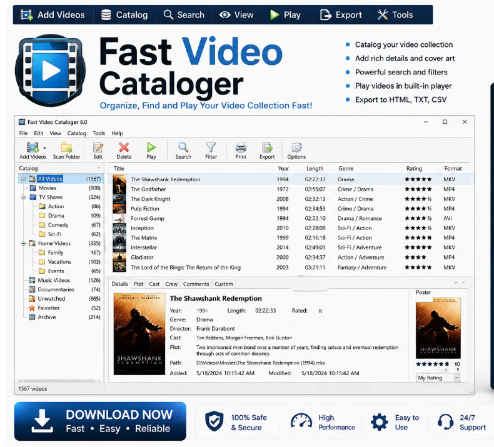Click the Filter funnel toolbar icon
494x447 pixels.
click(211, 147)
